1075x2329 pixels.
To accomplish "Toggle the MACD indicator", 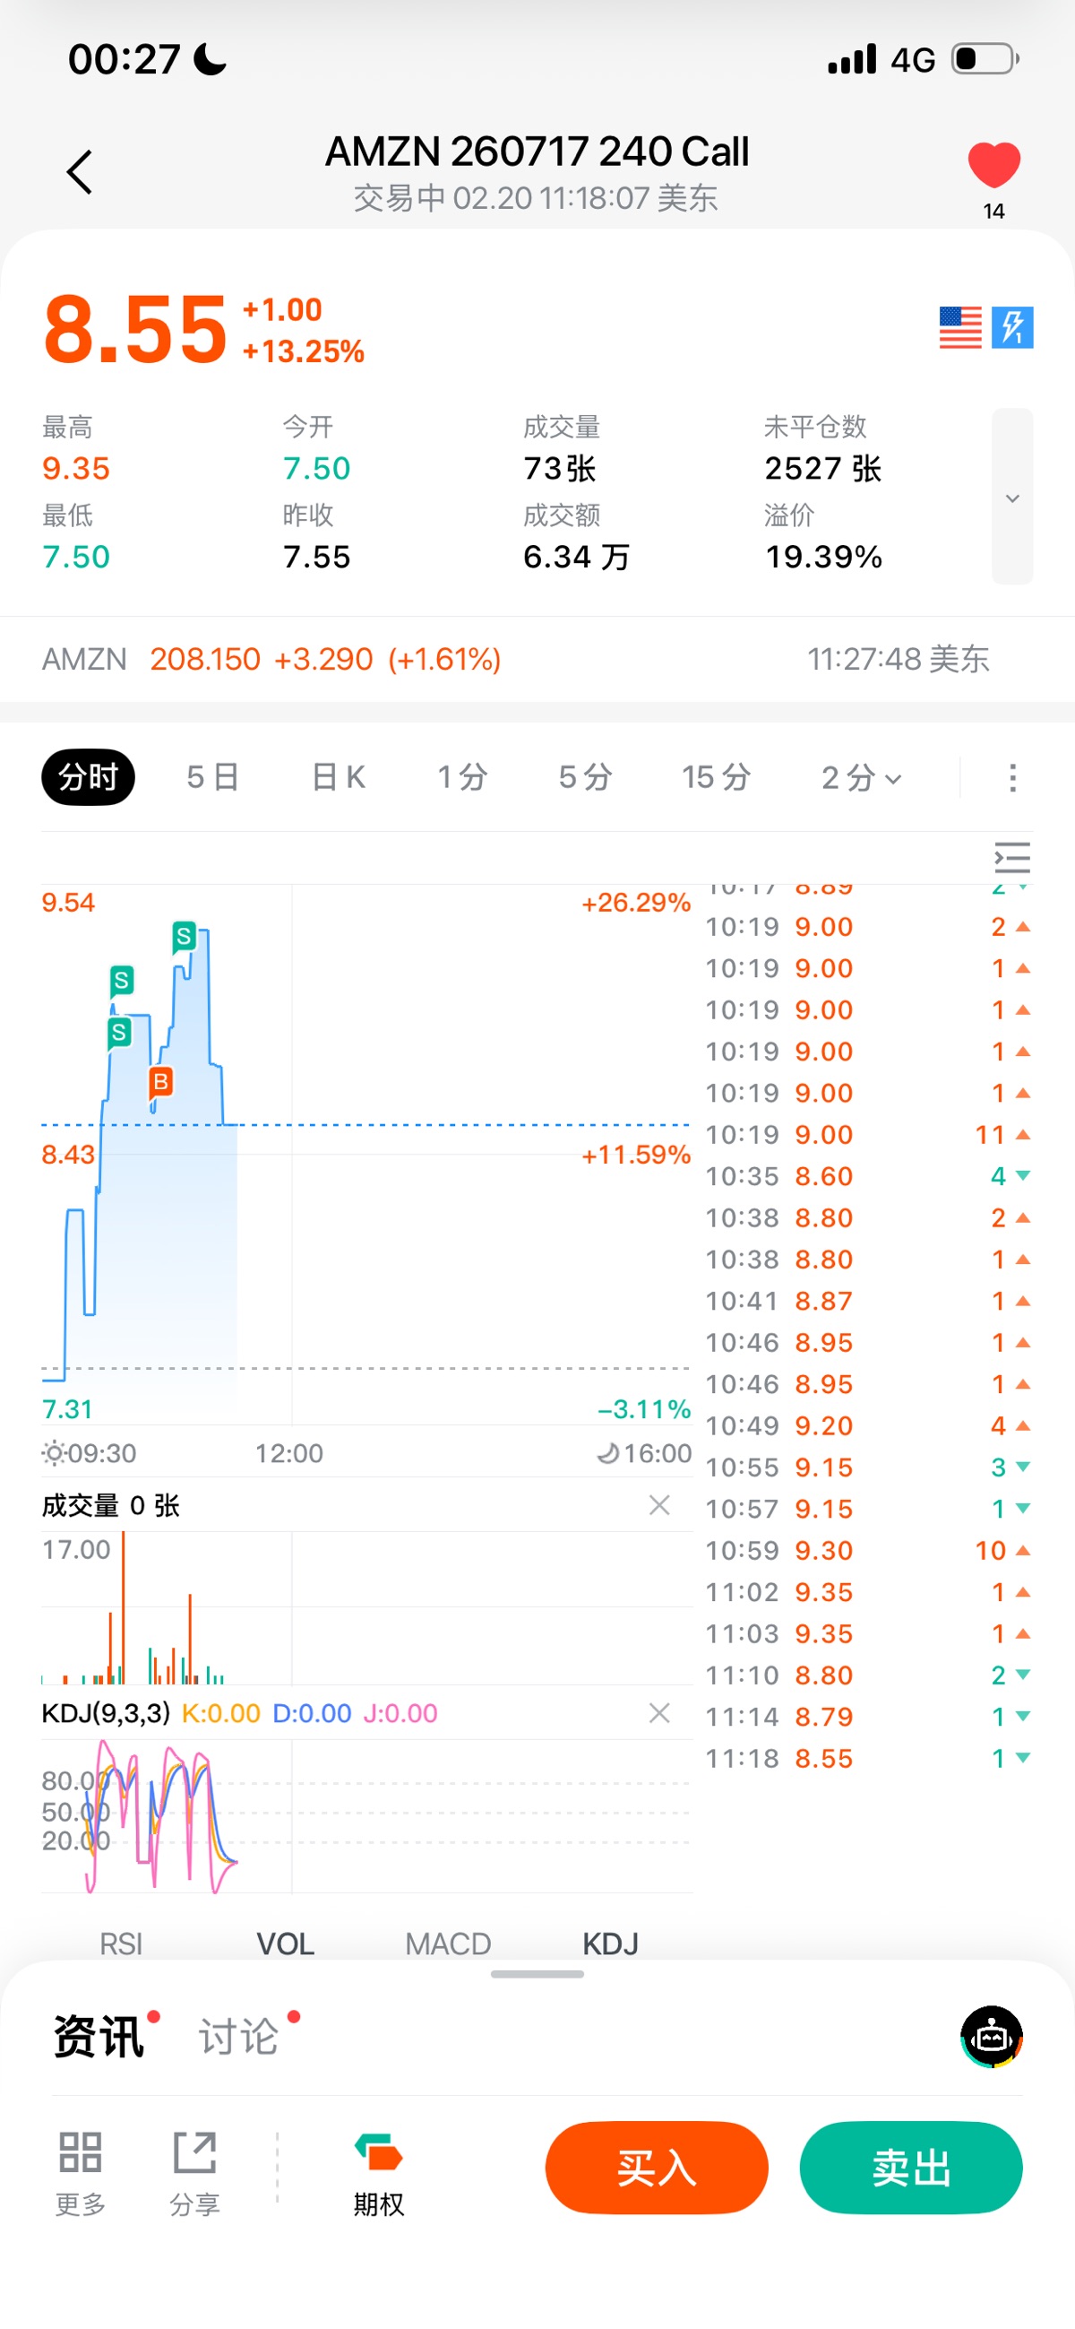I will 448,1943.
